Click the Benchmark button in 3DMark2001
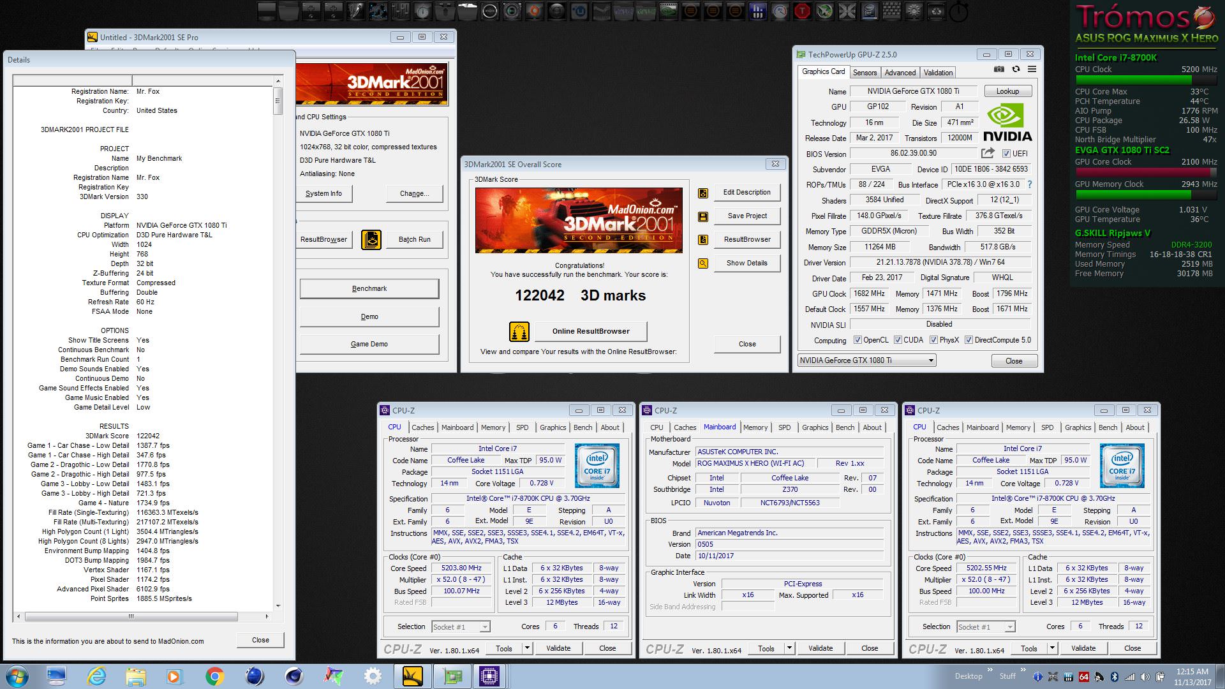The height and width of the screenshot is (689, 1225). [369, 288]
